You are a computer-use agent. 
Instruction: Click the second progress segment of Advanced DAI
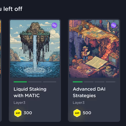[x=89, y=82]
